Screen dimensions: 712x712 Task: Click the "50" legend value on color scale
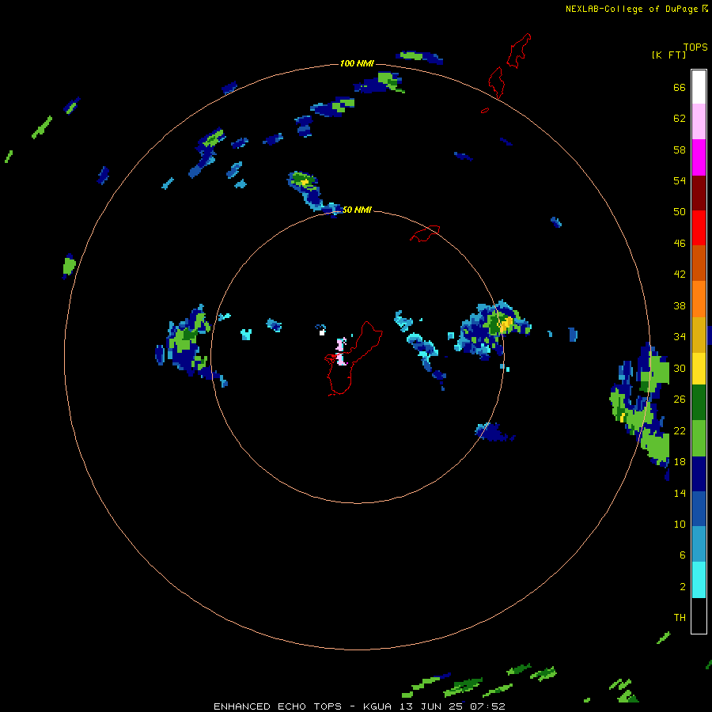point(680,212)
